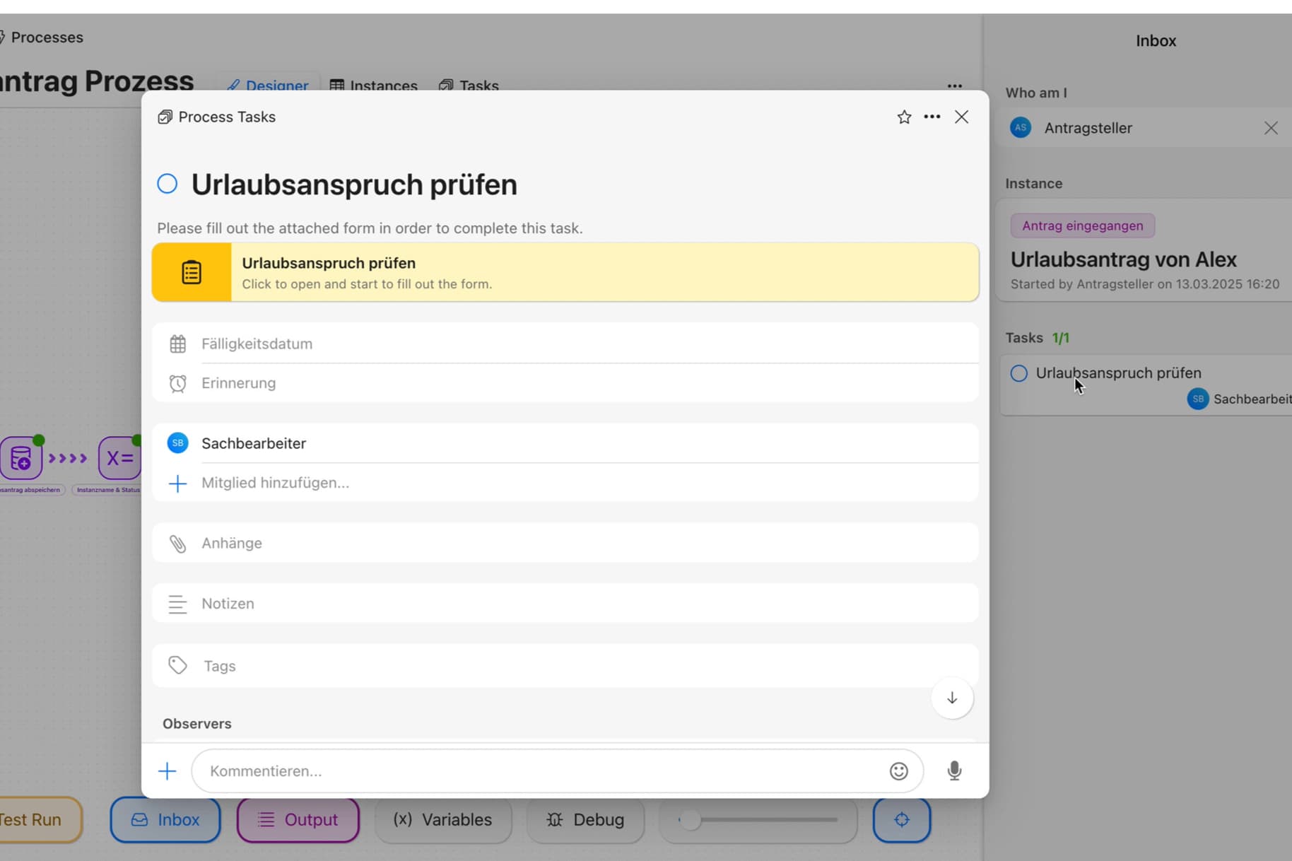Click the plus icon beside comment box

tap(168, 771)
